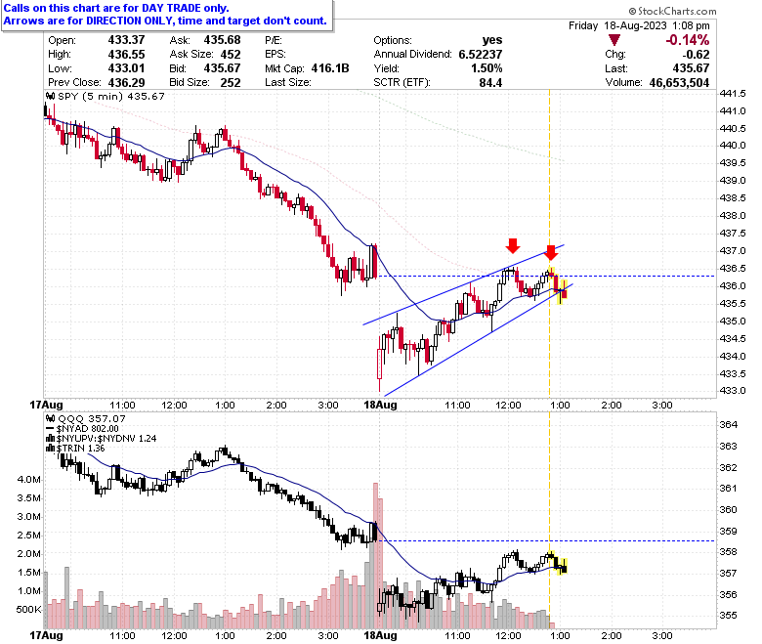Click the '-0.14%' percent change value
This screenshot has height=644, width=762.
(687, 40)
